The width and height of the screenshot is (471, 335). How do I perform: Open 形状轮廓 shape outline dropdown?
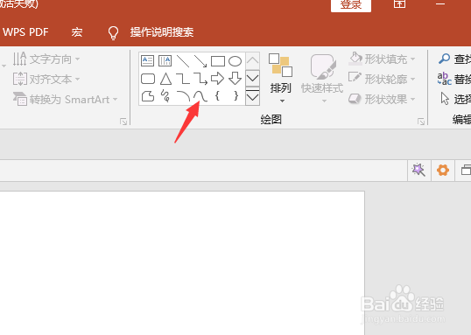(x=382, y=79)
